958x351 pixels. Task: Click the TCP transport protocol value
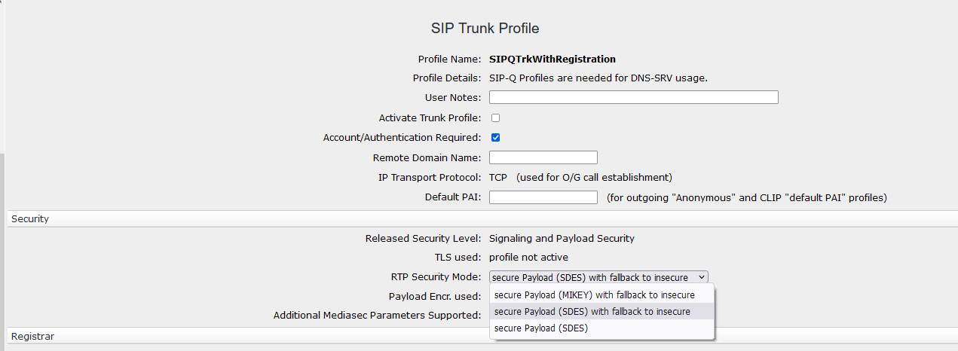(497, 177)
